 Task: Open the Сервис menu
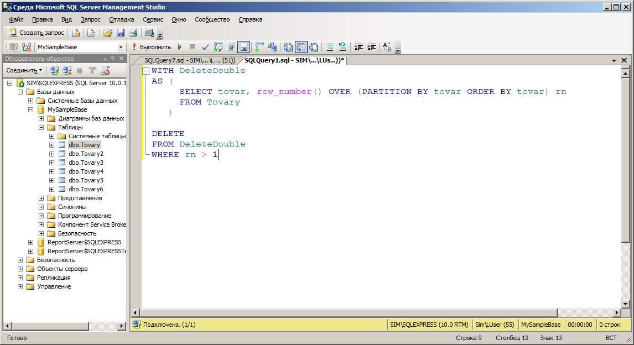(x=153, y=19)
